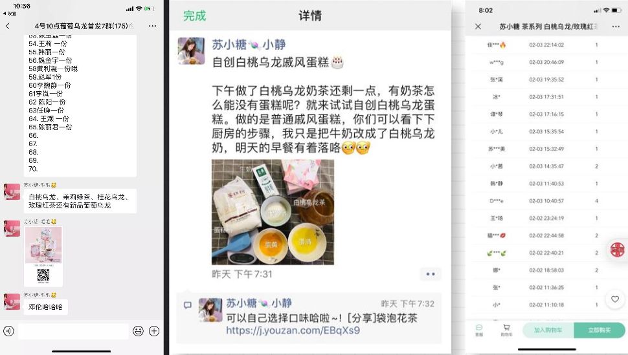Tap 立即购买 buy now button
Image resolution: width=628 pixels, height=355 pixels.
click(600, 330)
